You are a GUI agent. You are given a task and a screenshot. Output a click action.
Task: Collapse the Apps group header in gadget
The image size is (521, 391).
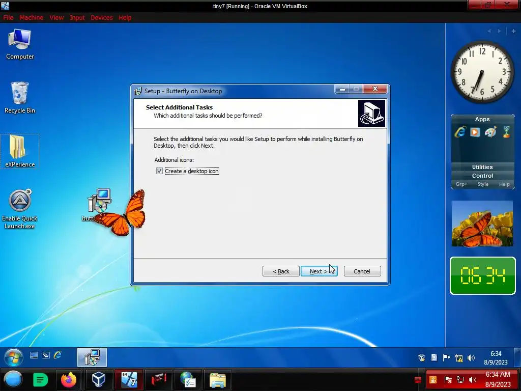(482, 119)
